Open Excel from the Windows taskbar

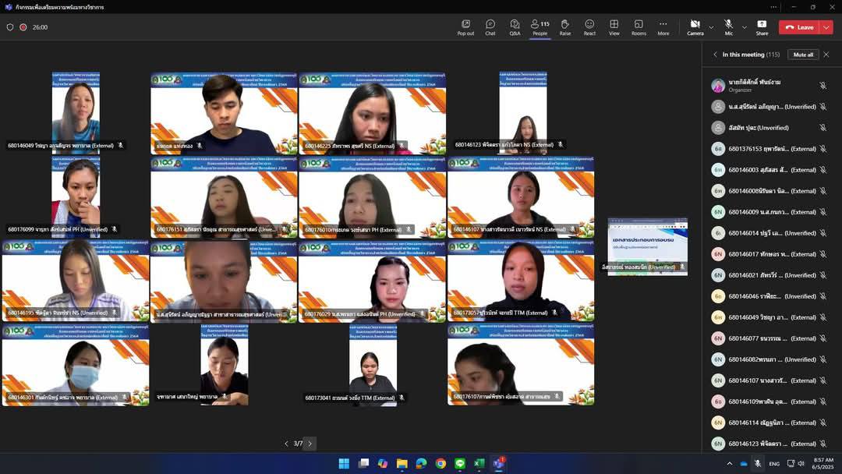(479, 463)
